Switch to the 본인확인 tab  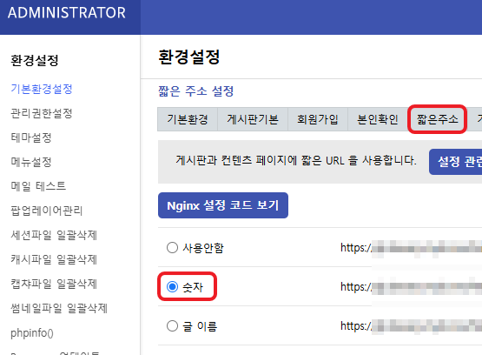tap(378, 119)
